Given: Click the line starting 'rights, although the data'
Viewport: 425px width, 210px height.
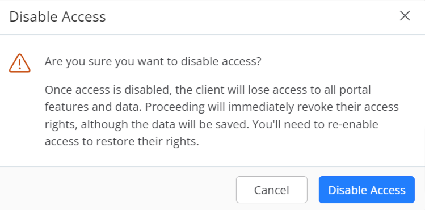Looking at the screenshot, I should tap(212, 124).
